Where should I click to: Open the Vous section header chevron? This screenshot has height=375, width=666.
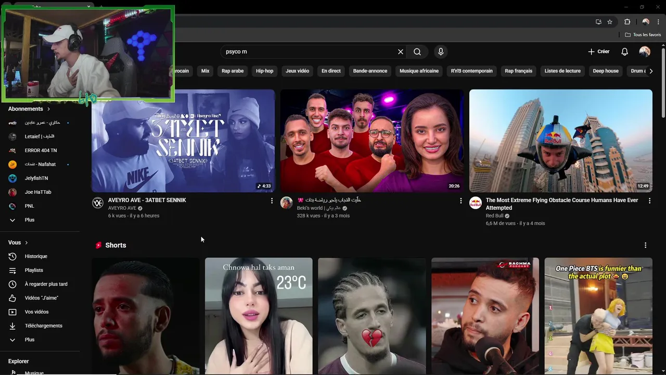pyautogui.click(x=27, y=243)
